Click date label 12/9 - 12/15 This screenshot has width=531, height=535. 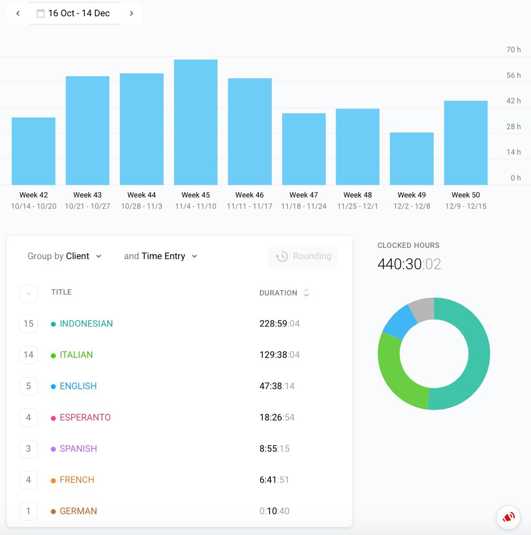tap(466, 206)
